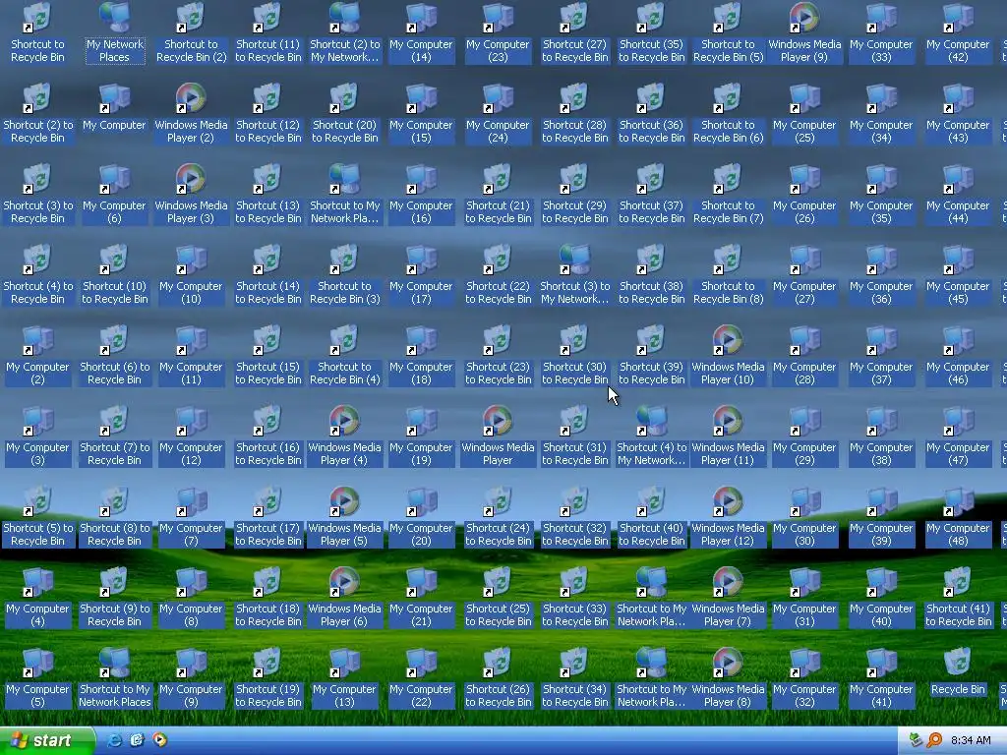Select Shortcut (4) to My Network icon
Viewport: 1007px width, 755px height.
click(x=651, y=436)
